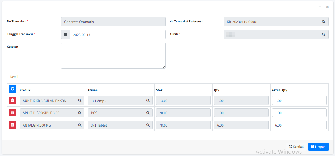Screen dimensions: 335x156
Task: Minimize the transaction form panel
Action: (320, 7)
